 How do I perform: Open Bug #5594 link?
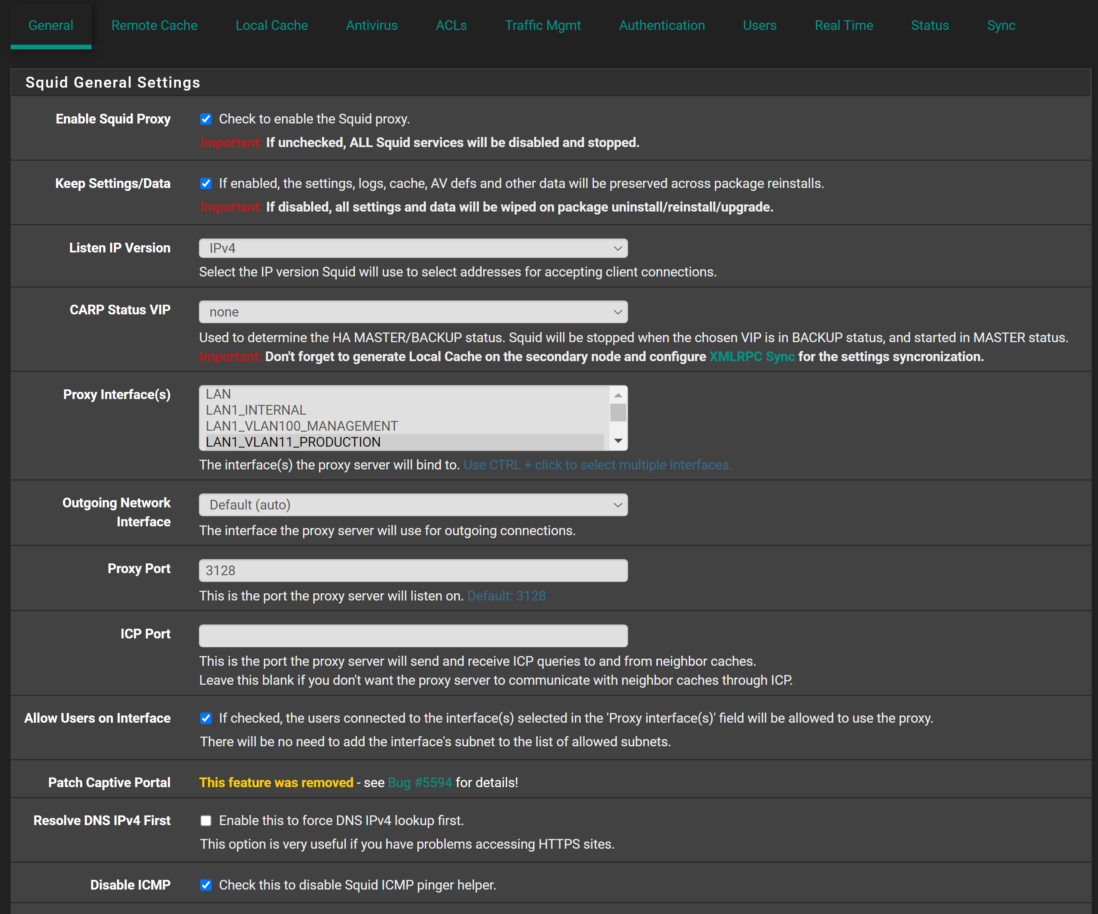[420, 782]
